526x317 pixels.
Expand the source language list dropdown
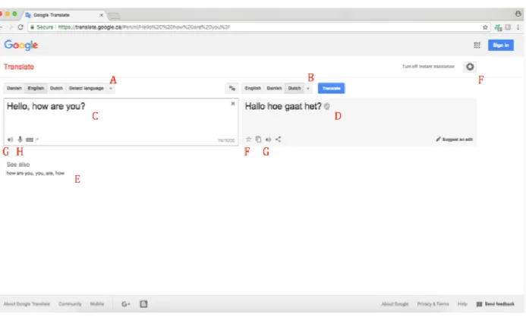pos(111,89)
